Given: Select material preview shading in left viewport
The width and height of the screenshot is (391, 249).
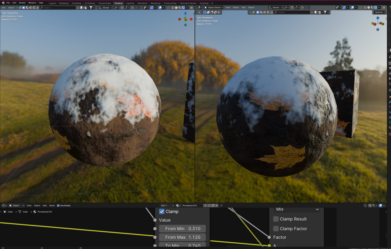Looking at the screenshot, I should pos(180,8).
